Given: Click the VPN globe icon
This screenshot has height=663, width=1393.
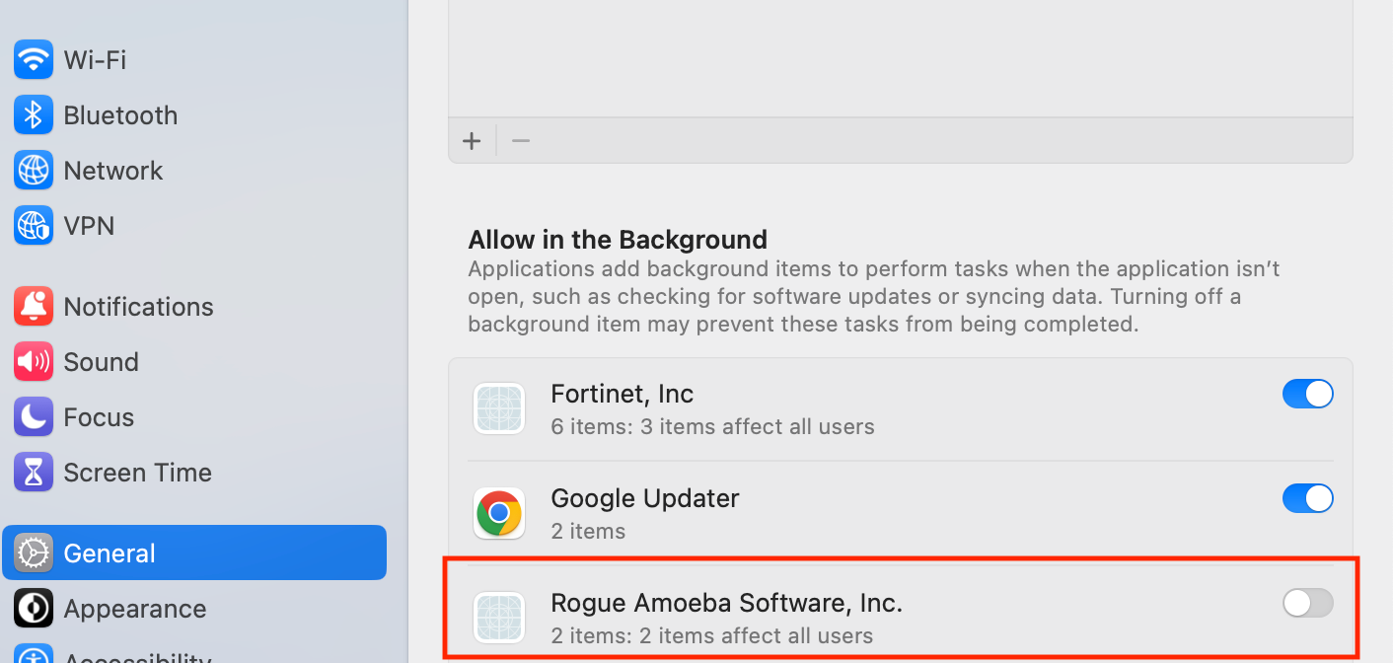Looking at the screenshot, I should point(34,226).
